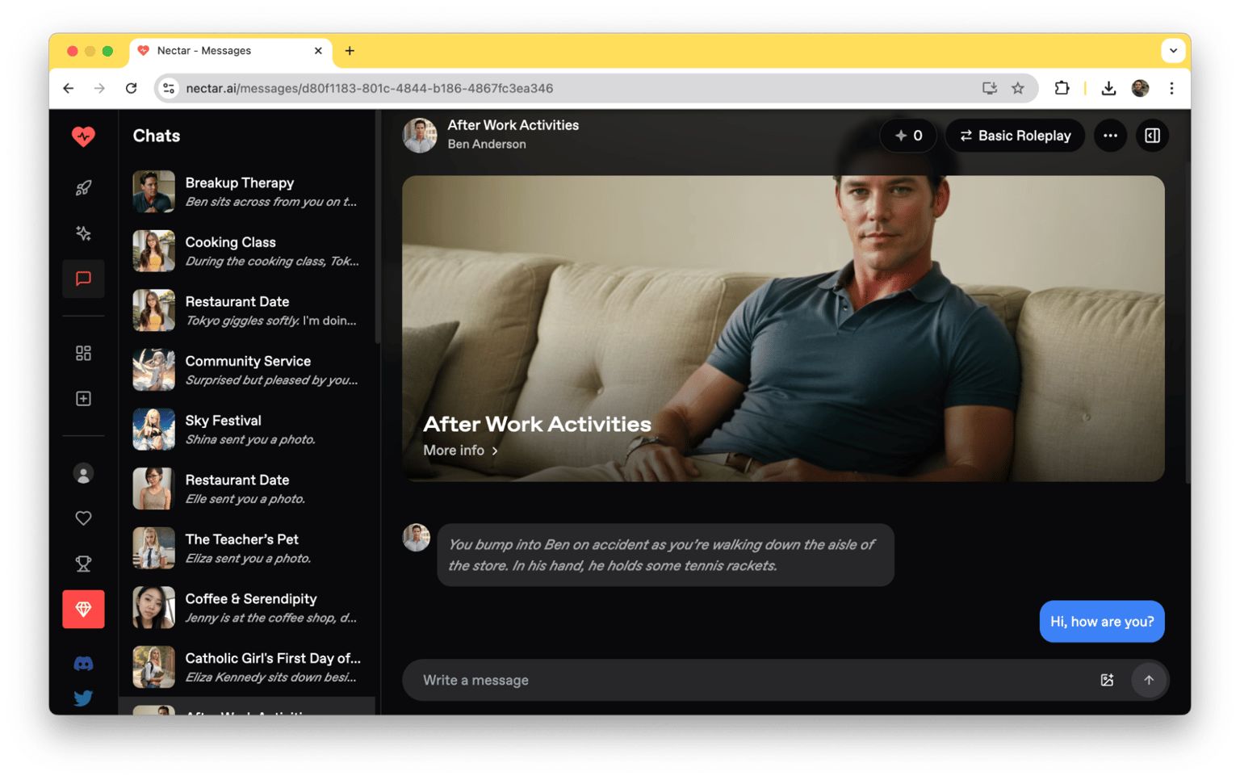Bookmark this page with the star icon

1018,88
